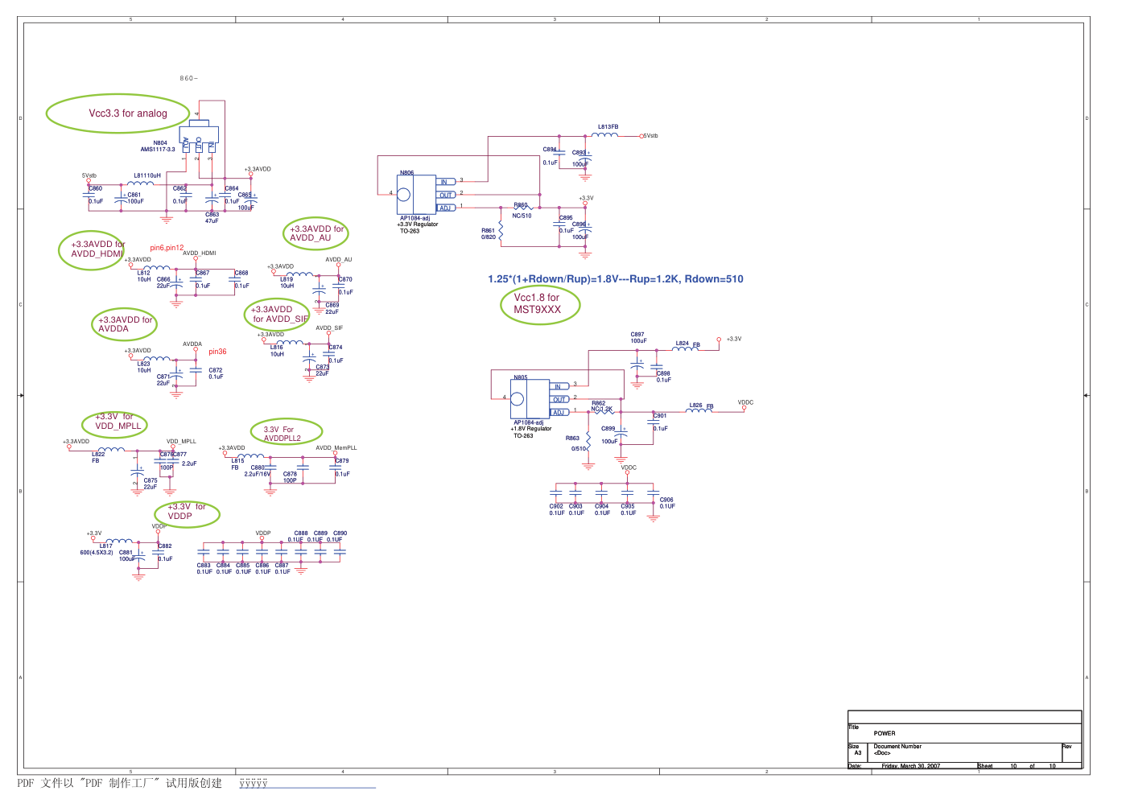Select the '+3.3V for VDD_MPLL' annotation
Screen dimensions: 1130x799
coord(115,425)
